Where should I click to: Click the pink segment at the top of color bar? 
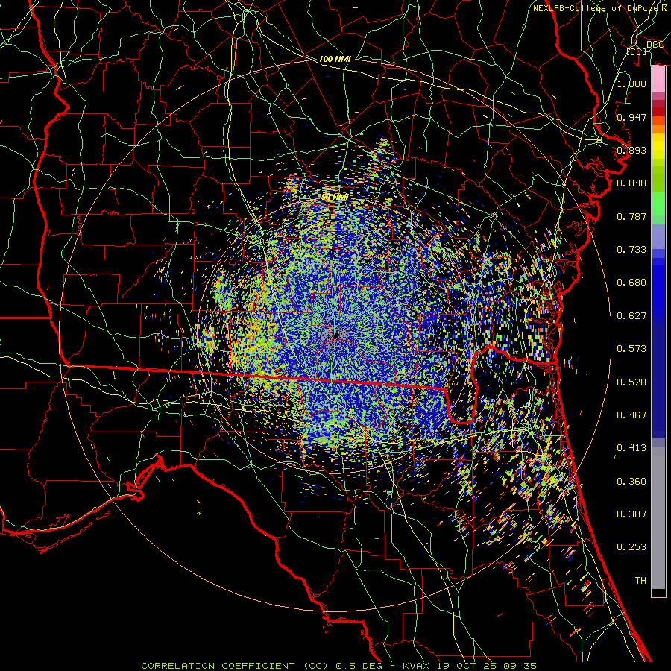click(658, 80)
